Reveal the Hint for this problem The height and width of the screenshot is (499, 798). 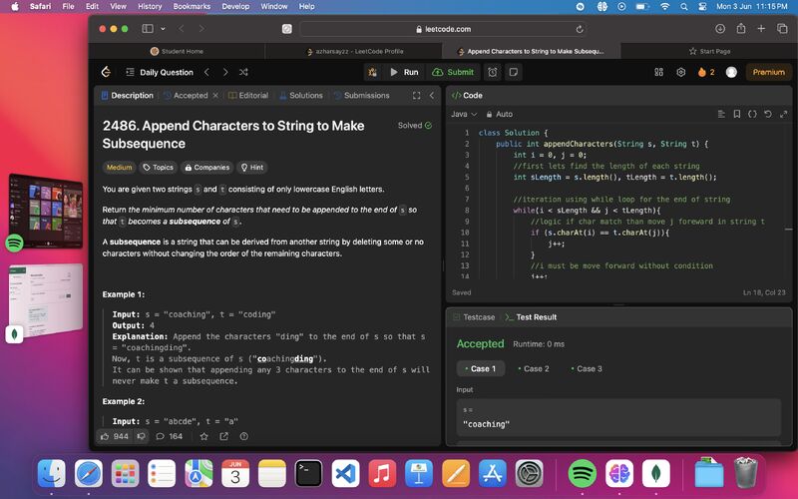tap(251, 168)
